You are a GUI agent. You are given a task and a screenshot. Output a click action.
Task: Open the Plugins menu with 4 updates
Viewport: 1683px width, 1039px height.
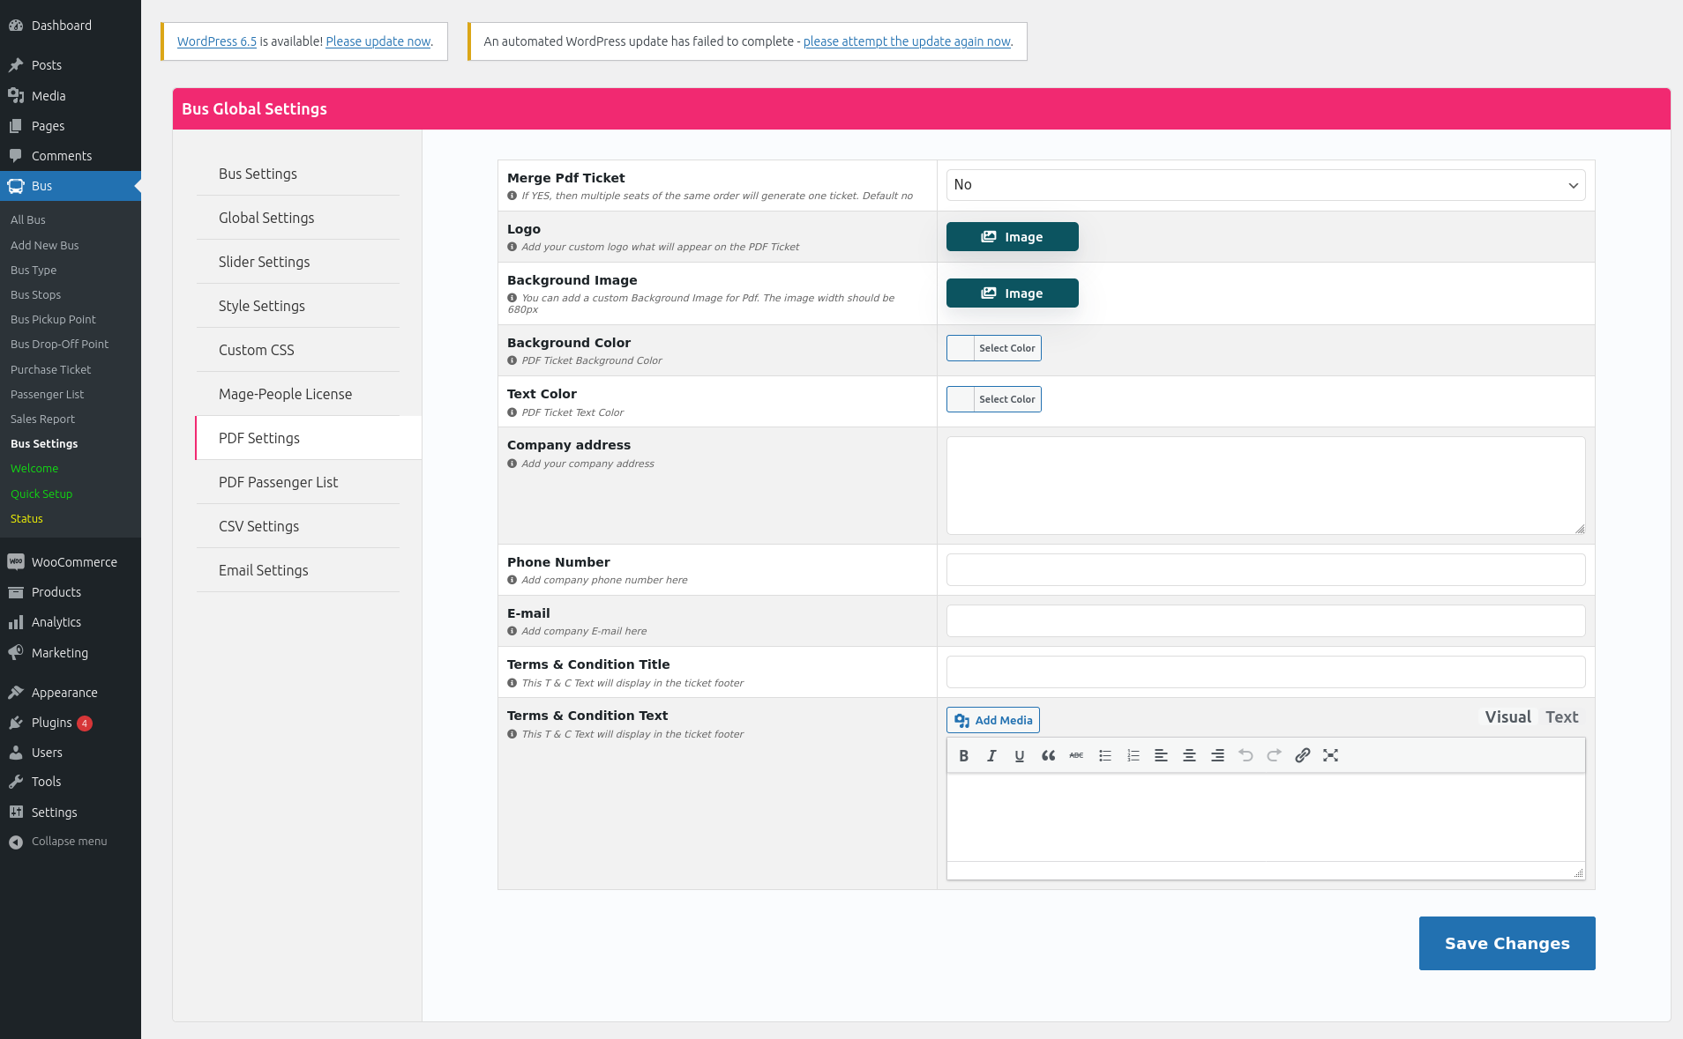pyautogui.click(x=71, y=723)
